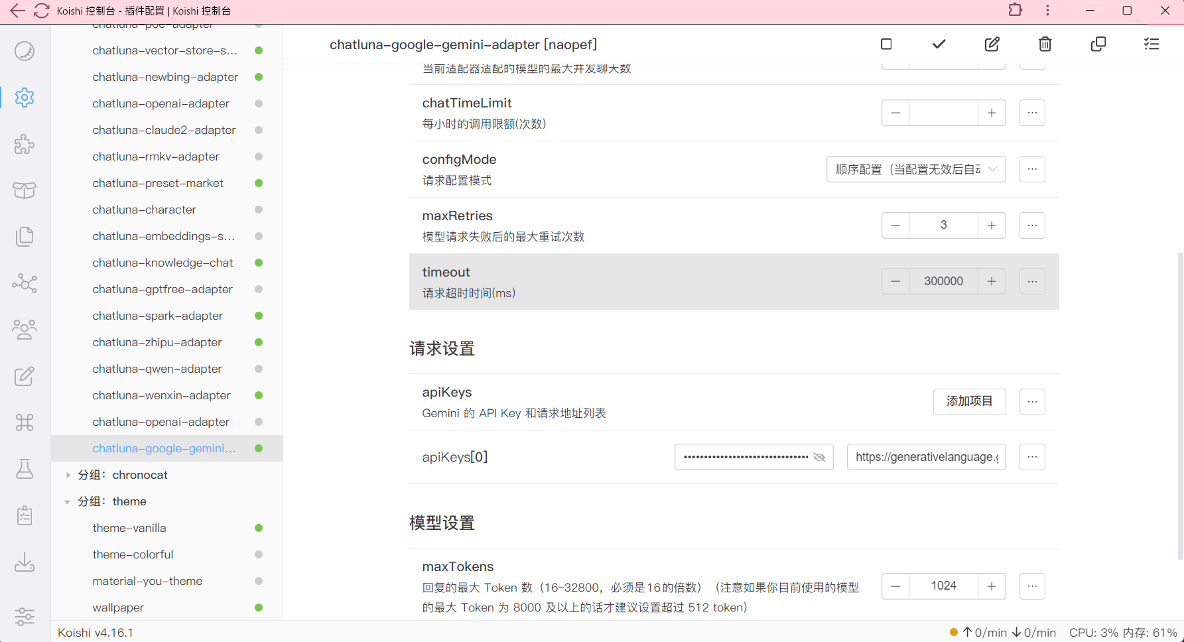The width and height of the screenshot is (1184, 642).
Task: Open the configMode dropdown
Action: click(x=915, y=169)
